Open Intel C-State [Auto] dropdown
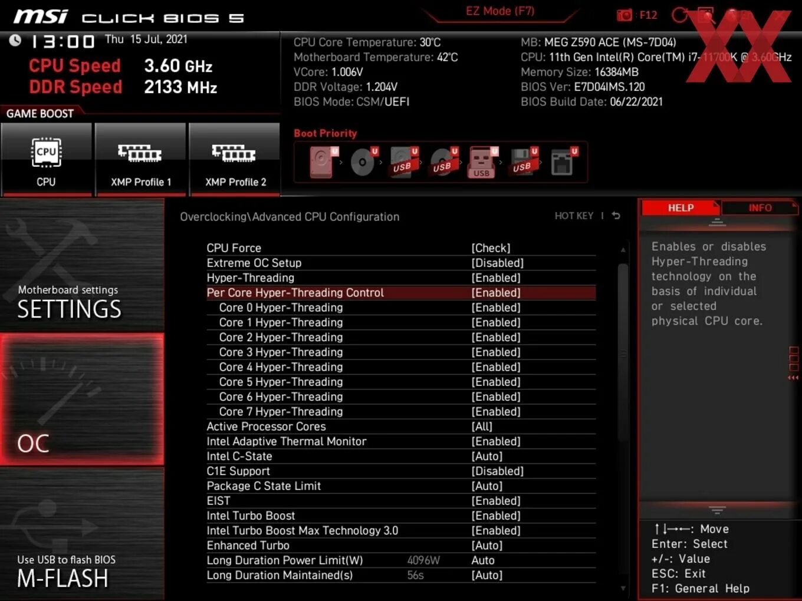802x601 pixels. point(487,456)
